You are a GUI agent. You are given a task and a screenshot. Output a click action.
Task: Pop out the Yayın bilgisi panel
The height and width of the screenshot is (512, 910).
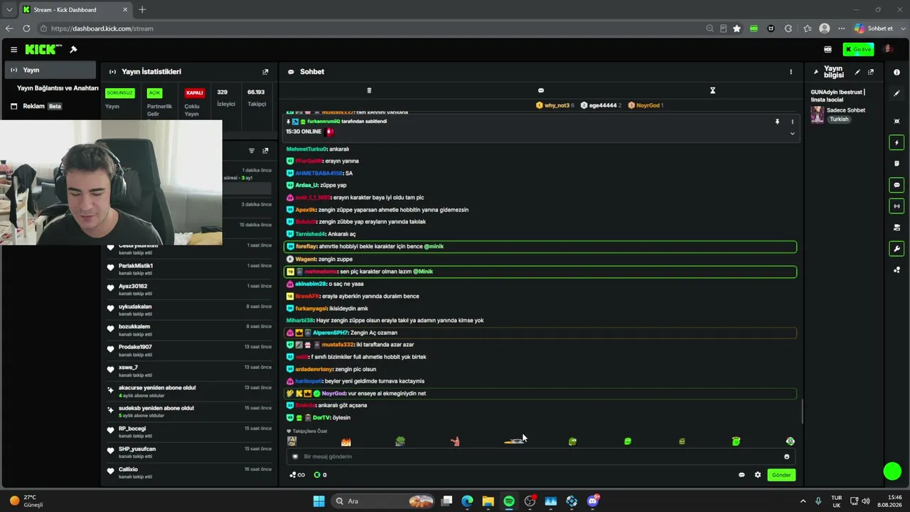(871, 72)
